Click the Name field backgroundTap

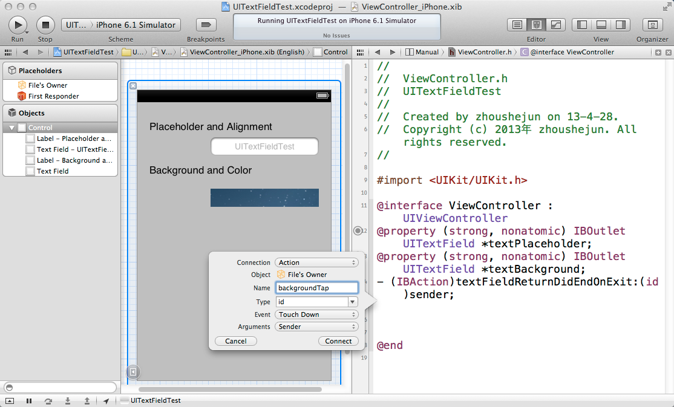coord(317,288)
